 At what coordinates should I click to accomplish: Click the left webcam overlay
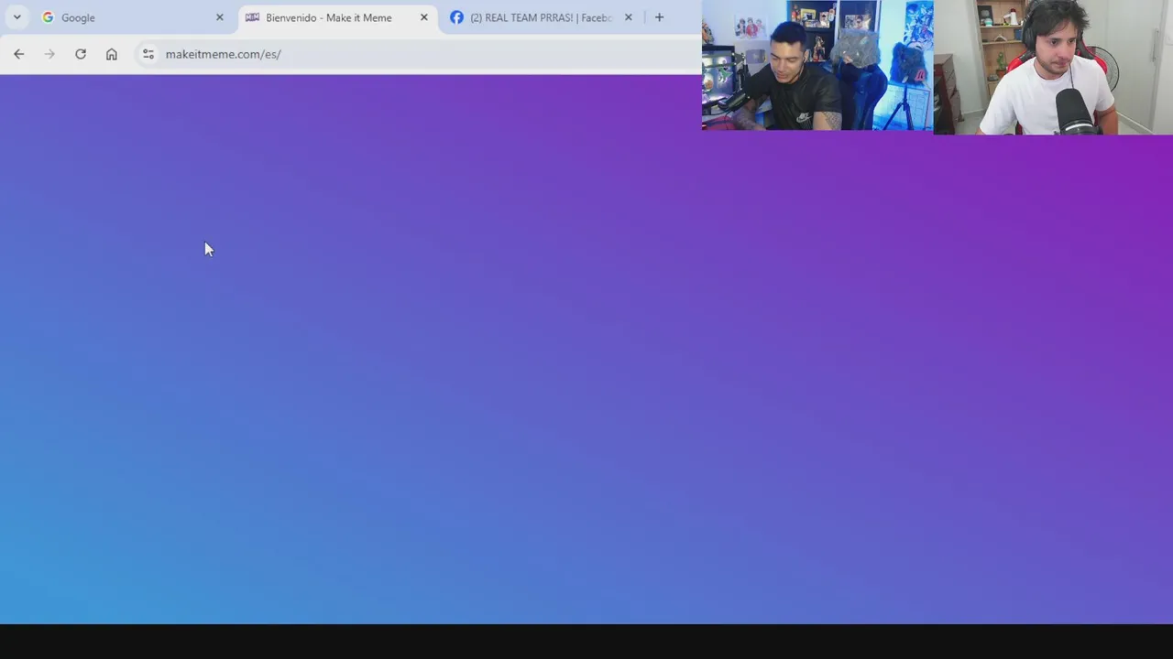[817, 65]
